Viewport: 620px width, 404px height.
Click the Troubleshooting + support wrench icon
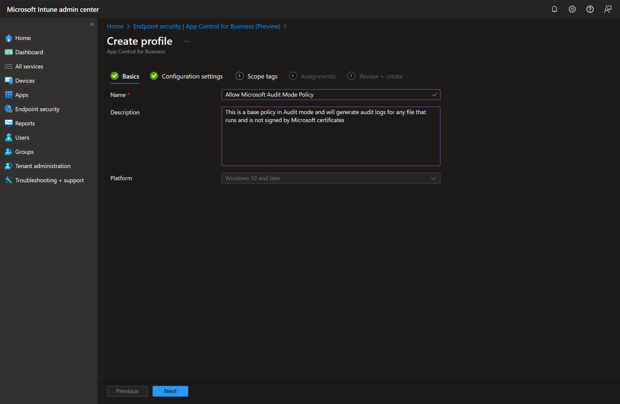pyautogui.click(x=9, y=180)
